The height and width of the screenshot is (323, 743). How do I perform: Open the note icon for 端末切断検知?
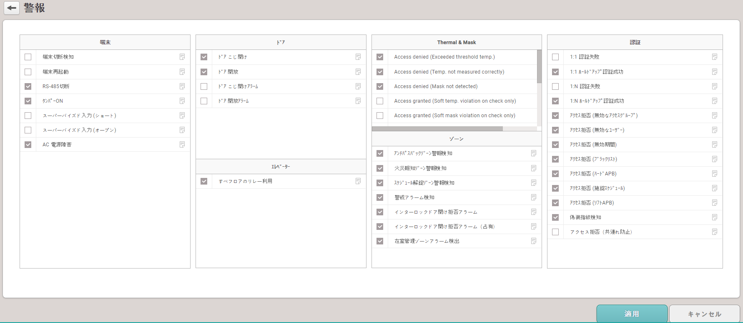click(x=182, y=57)
